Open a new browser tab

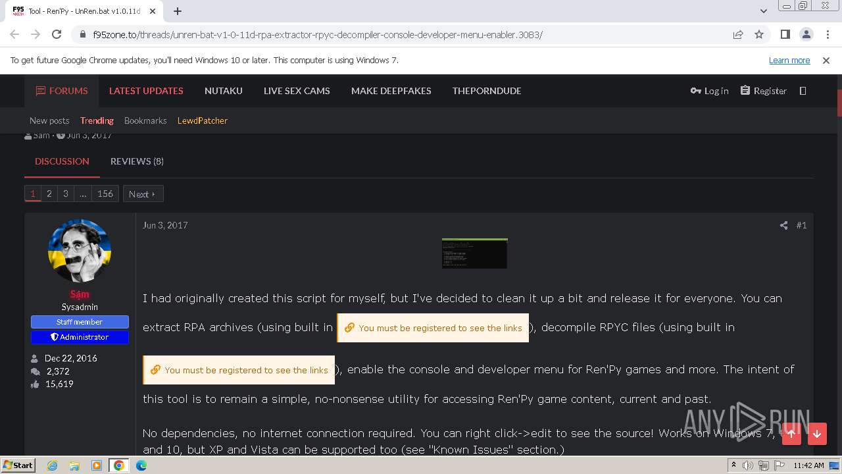point(178,11)
